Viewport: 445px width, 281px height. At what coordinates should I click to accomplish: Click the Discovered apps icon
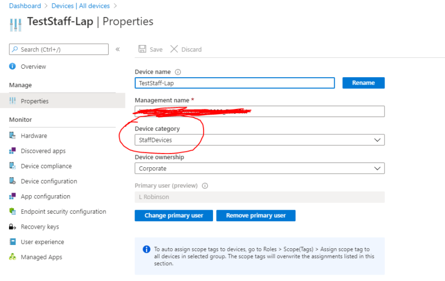pos(13,151)
